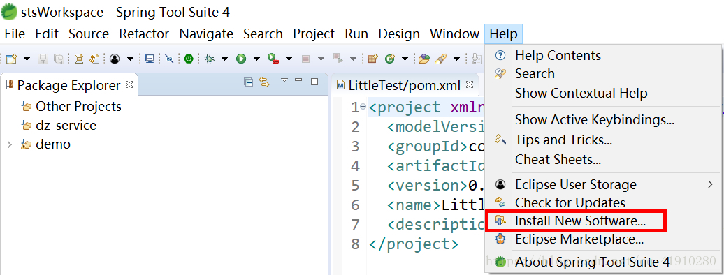The height and width of the screenshot is (275, 724).
Task: Click the green Run play icon
Action: 241,59
